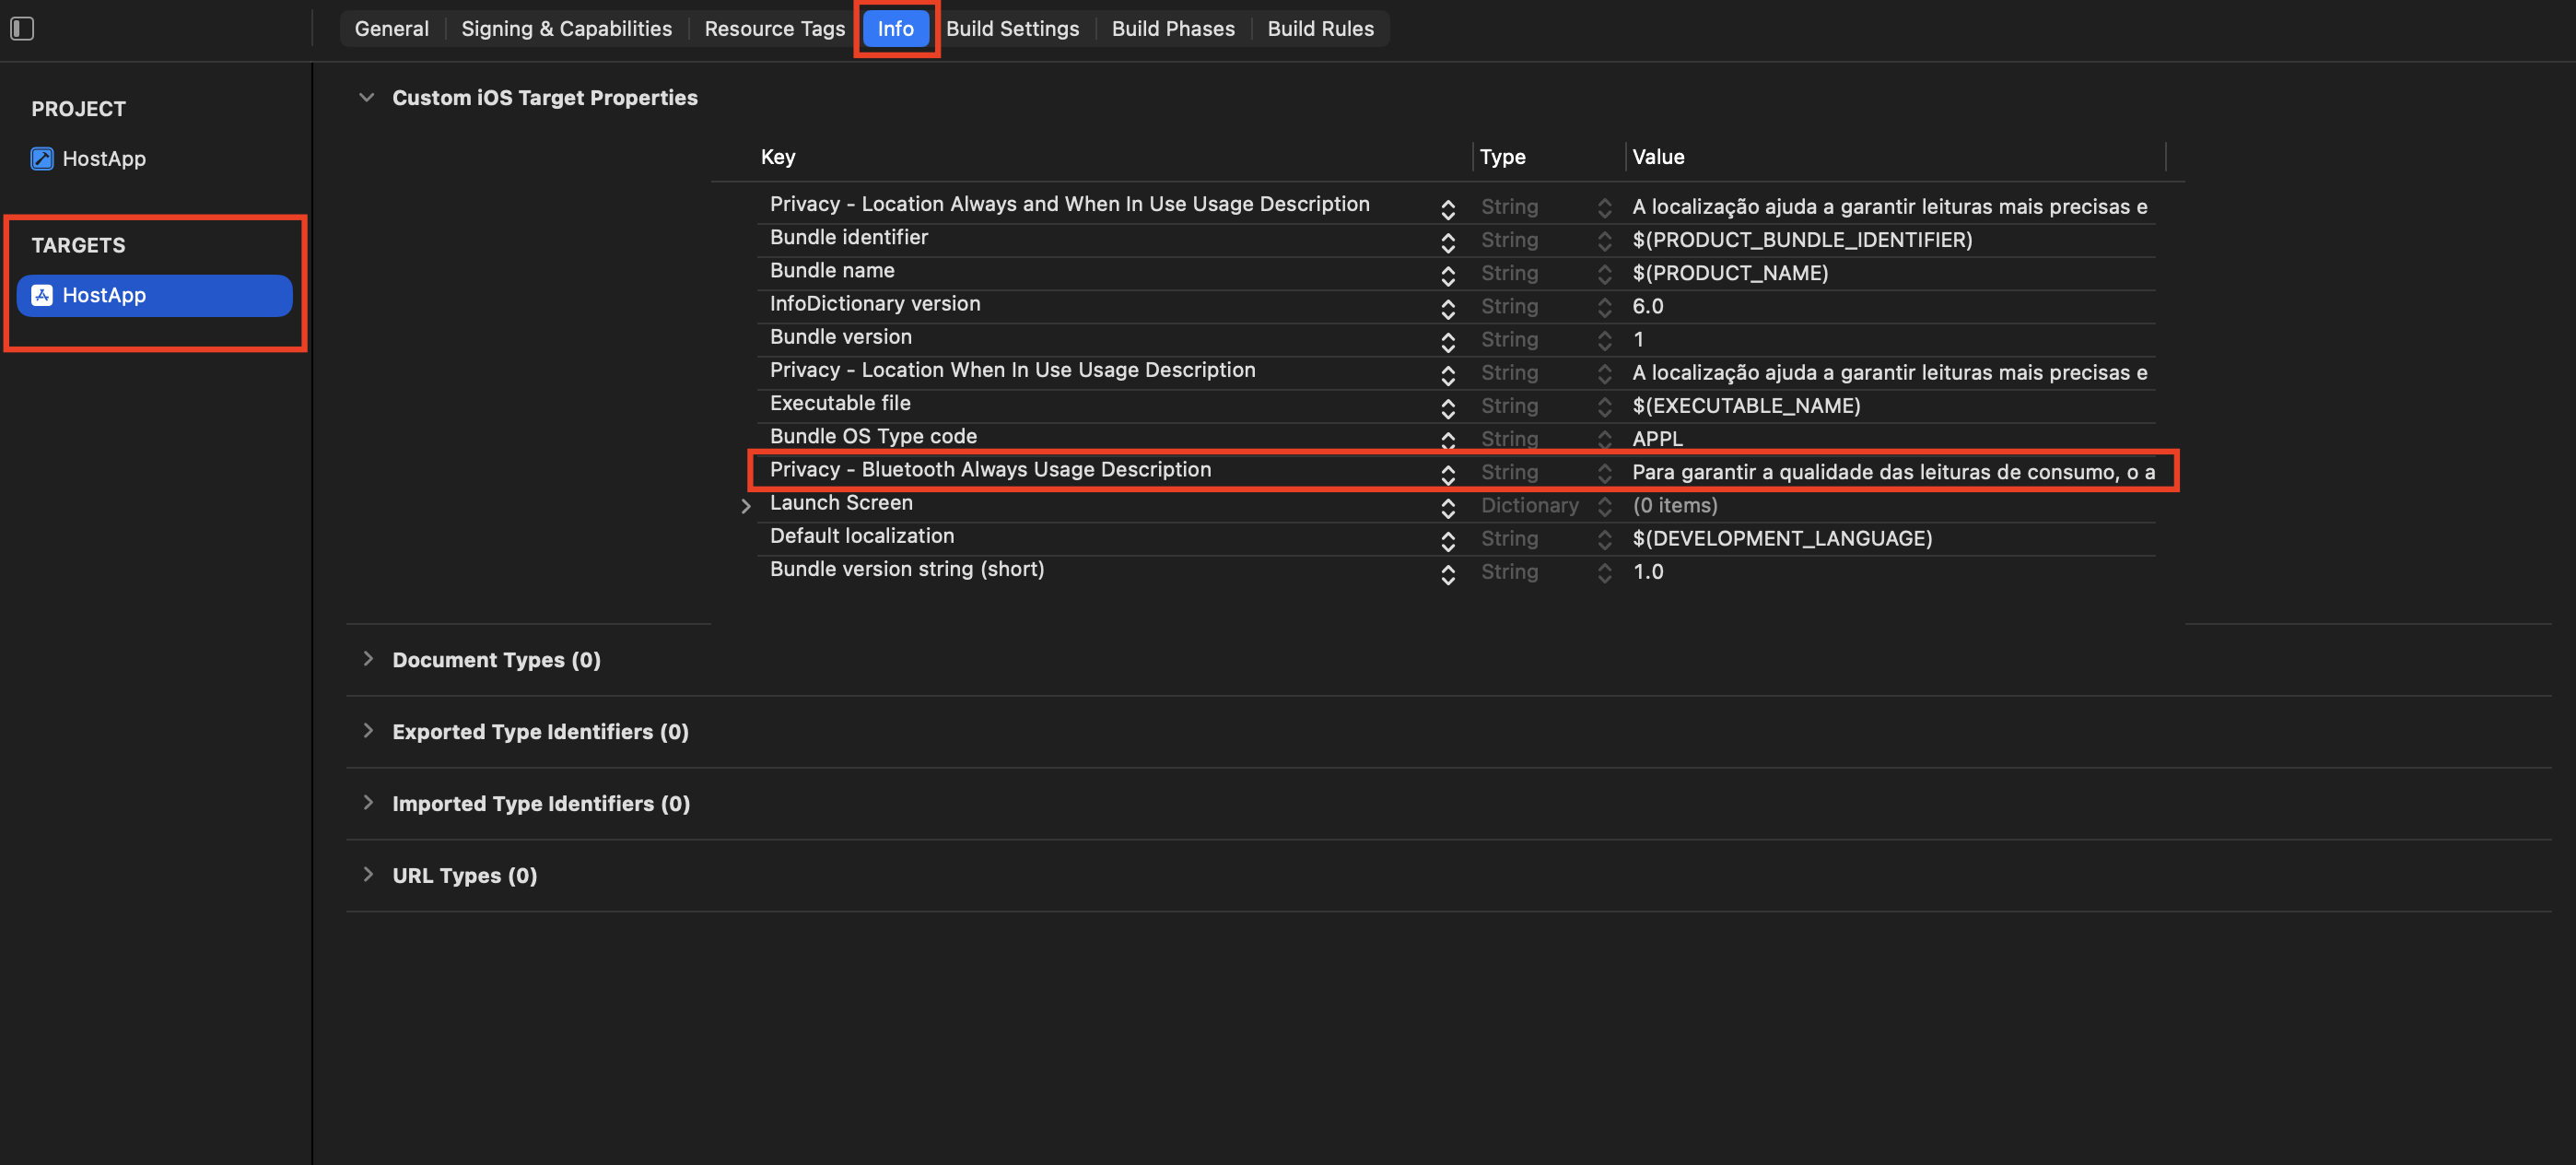Screen dimensions: 2576x1165
Task: Change type of InfoDictionary version row
Action: [1604, 308]
